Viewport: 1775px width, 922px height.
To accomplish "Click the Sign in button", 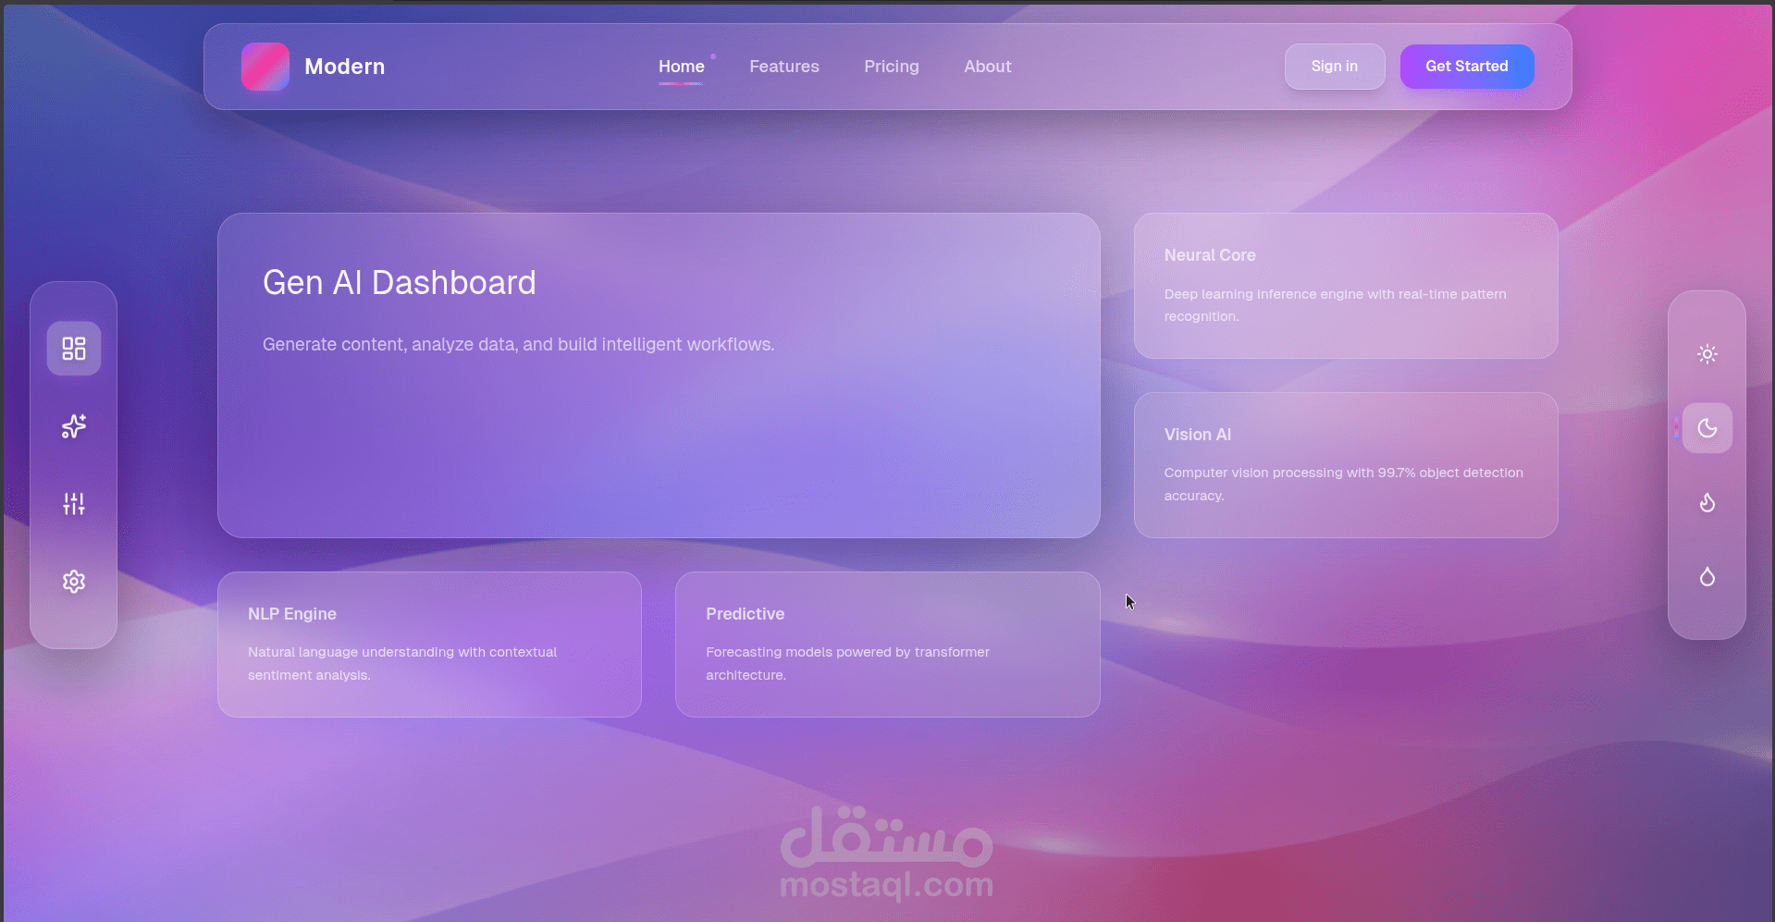I will click(1334, 66).
